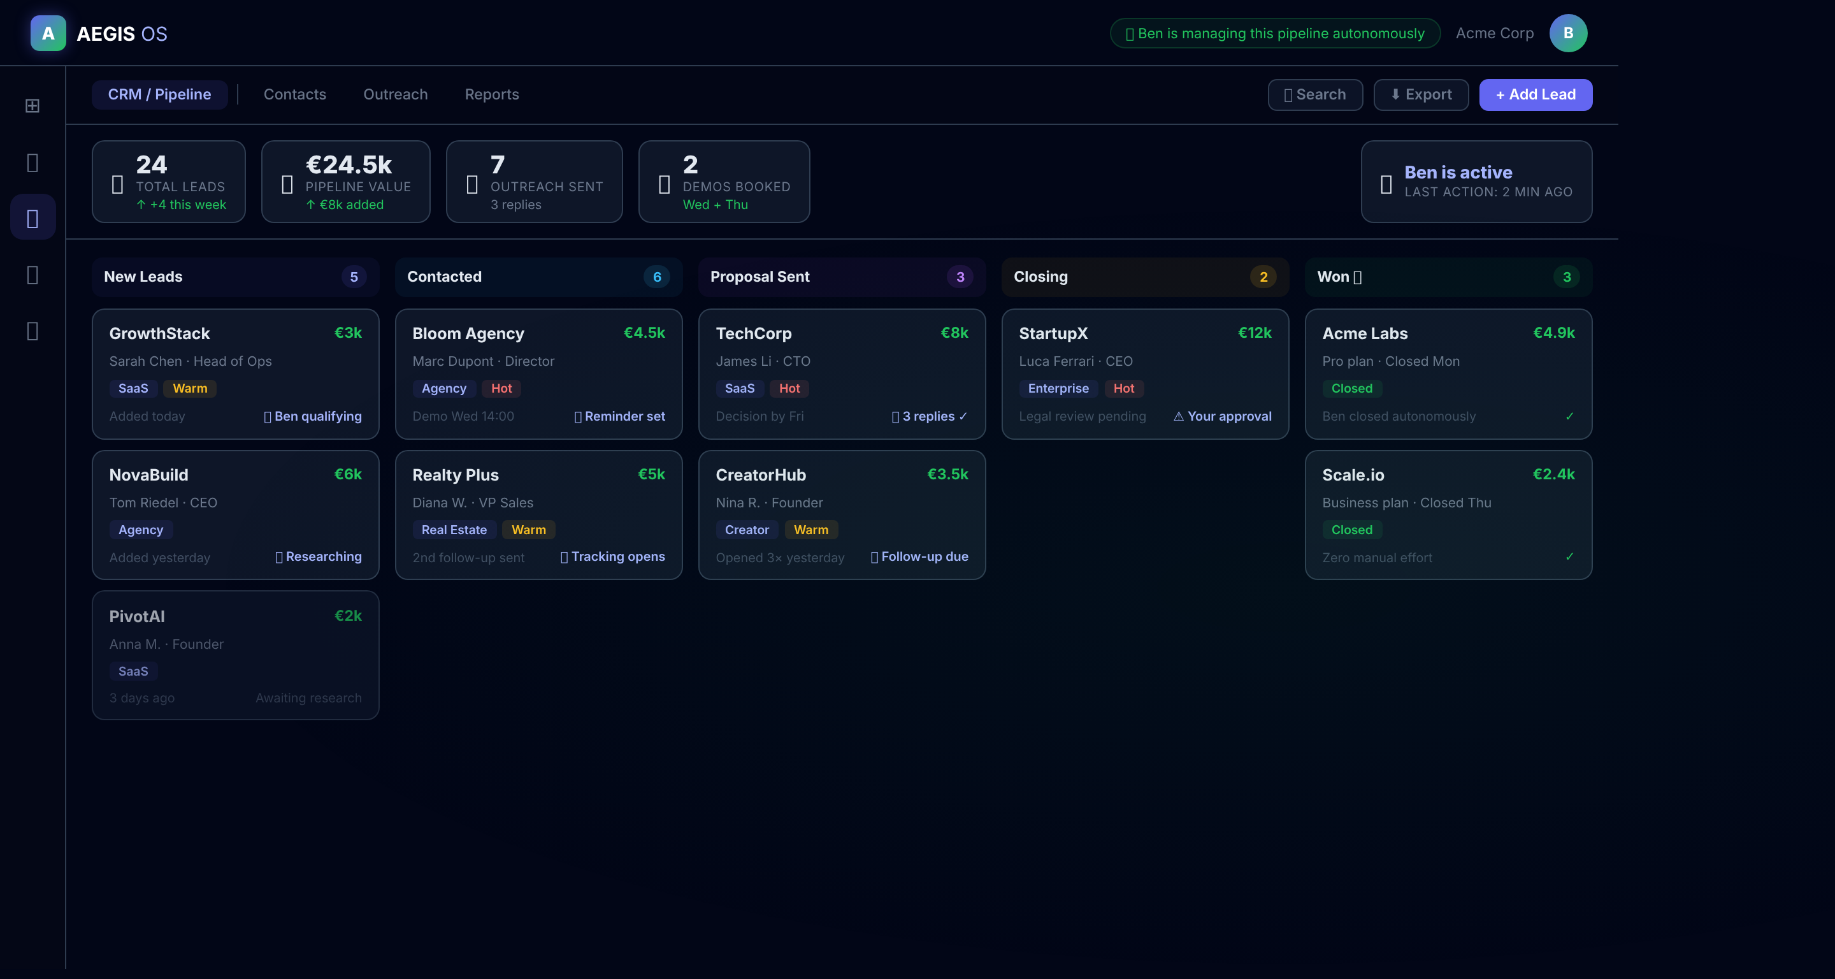This screenshot has height=979, width=1835.
Task: Open the PivotAI lead card
Action: [235, 654]
